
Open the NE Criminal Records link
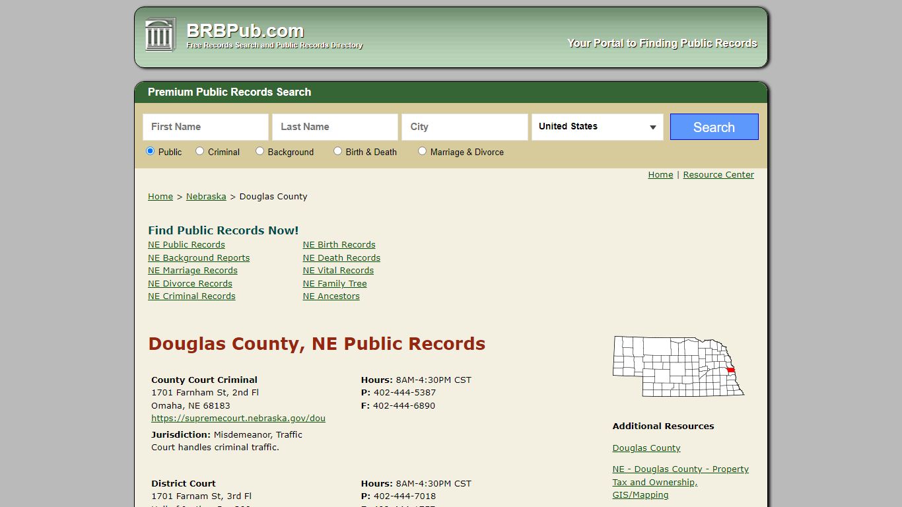click(191, 296)
